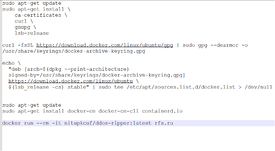Click the '/dev/null' text at line end
275x151 pixels.
tap(259, 87)
